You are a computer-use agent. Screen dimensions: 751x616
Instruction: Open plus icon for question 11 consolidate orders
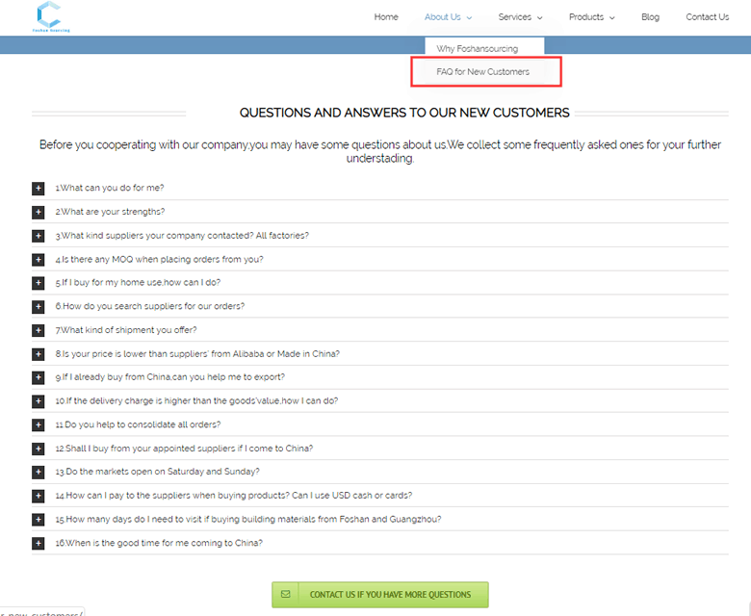(x=39, y=425)
